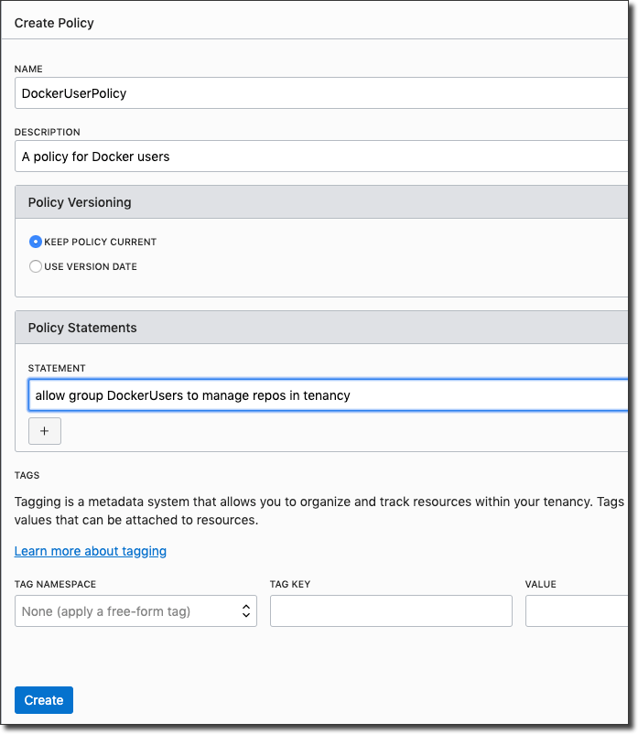Click the Policy Statements section header
638x734 pixels.
coord(82,328)
